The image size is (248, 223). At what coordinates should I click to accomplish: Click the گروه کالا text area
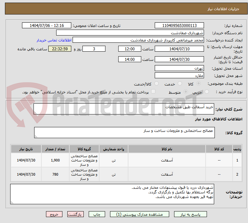point(124,133)
